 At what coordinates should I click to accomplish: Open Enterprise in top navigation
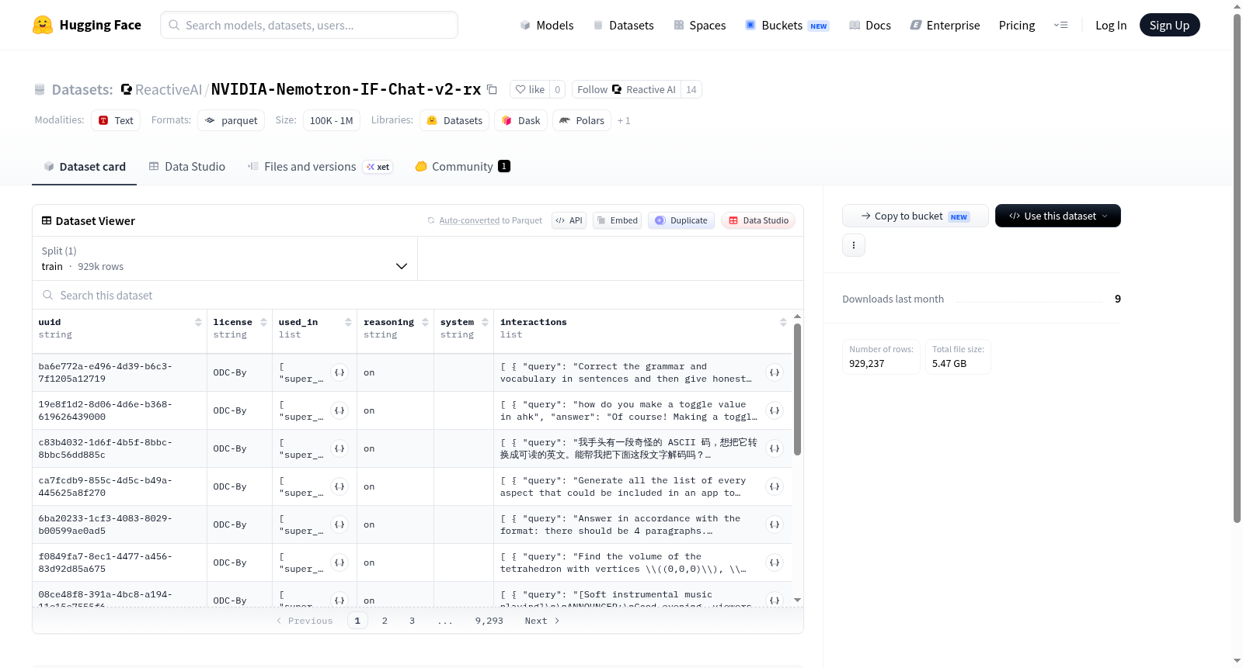pos(945,25)
